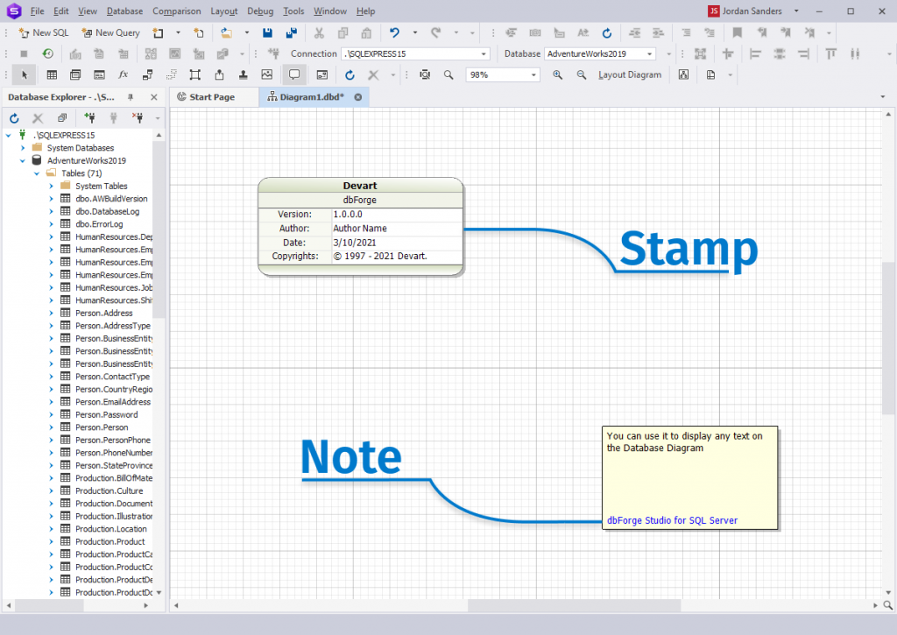
Task: Click the Collapse All icon in Database Explorer
Action: 62,118
